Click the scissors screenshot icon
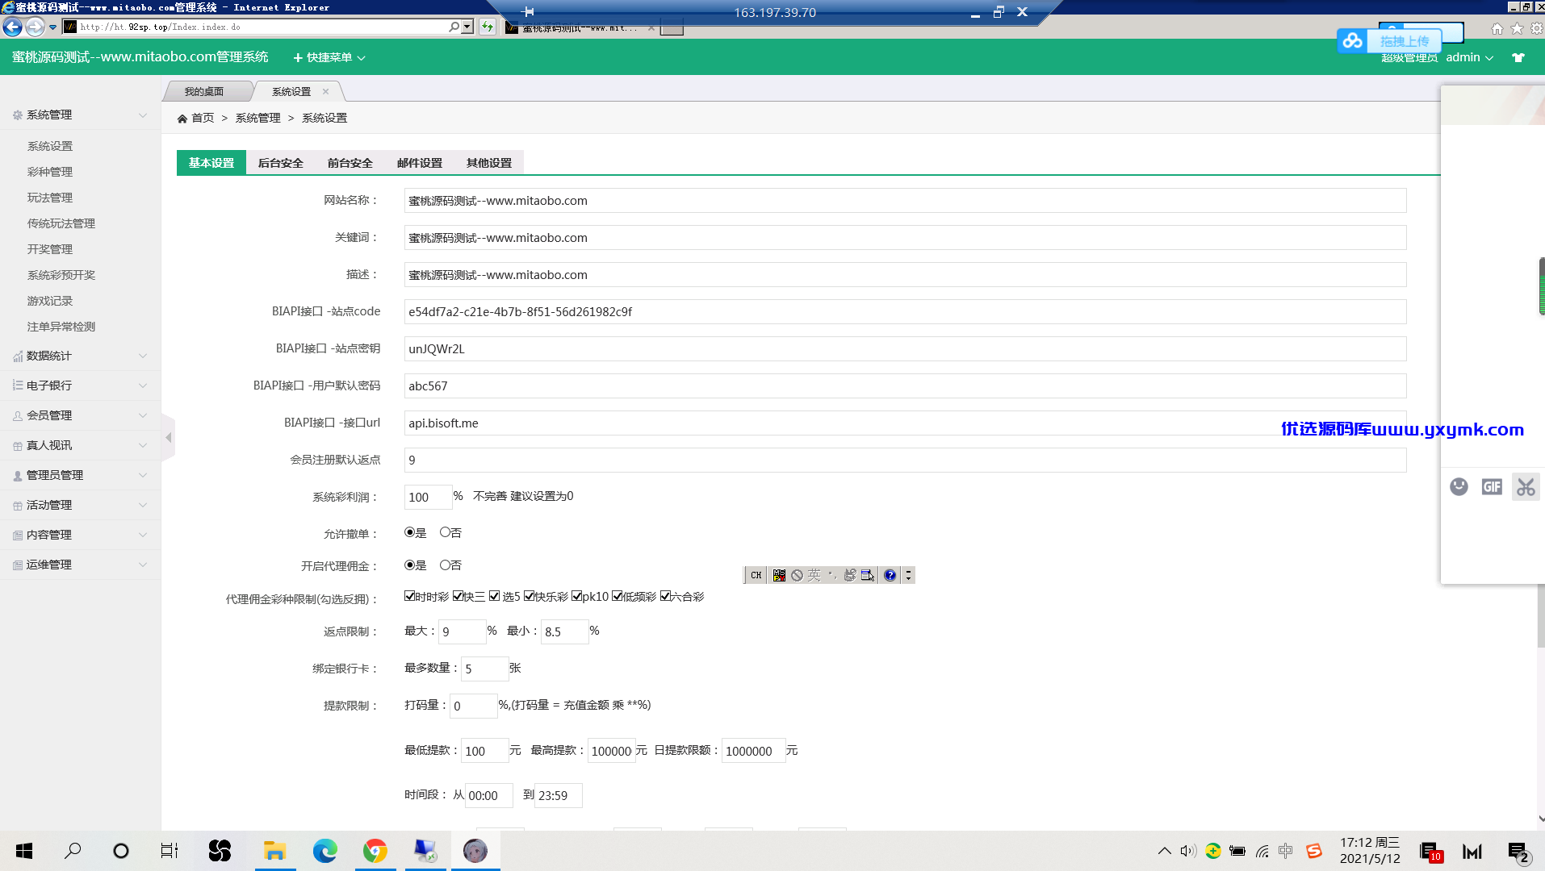 [1526, 486]
